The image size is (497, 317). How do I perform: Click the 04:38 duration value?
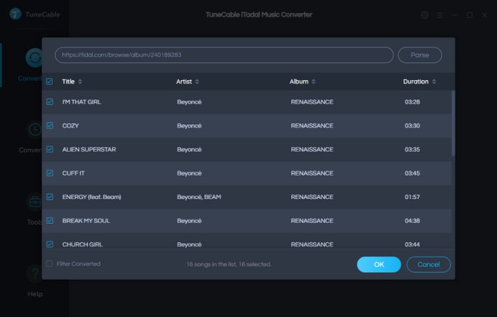(x=412, y=220)
